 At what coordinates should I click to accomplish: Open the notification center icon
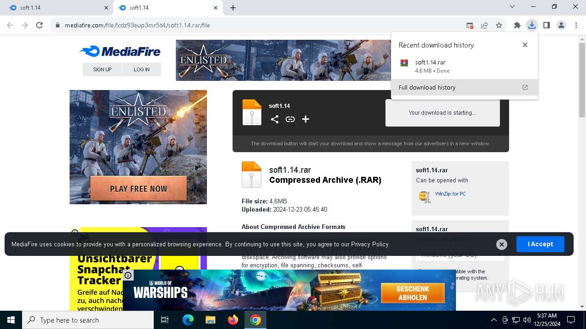(x=571, y=320)
